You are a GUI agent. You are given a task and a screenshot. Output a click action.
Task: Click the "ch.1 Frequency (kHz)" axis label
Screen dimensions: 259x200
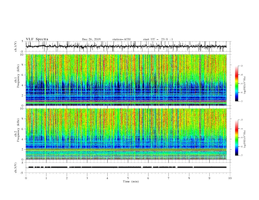pyautogui.click(x=17, y=76)
